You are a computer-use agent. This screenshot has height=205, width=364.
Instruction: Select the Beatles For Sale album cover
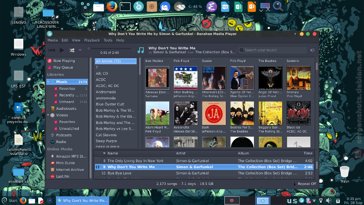tap(242, 113)
